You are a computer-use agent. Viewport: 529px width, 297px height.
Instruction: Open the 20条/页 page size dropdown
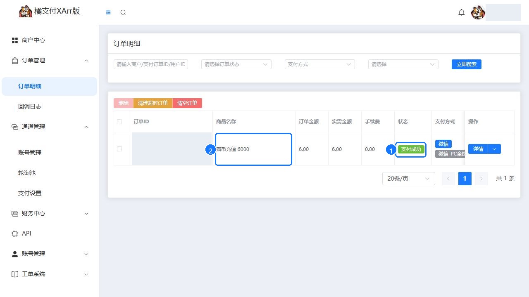[408, 178]
